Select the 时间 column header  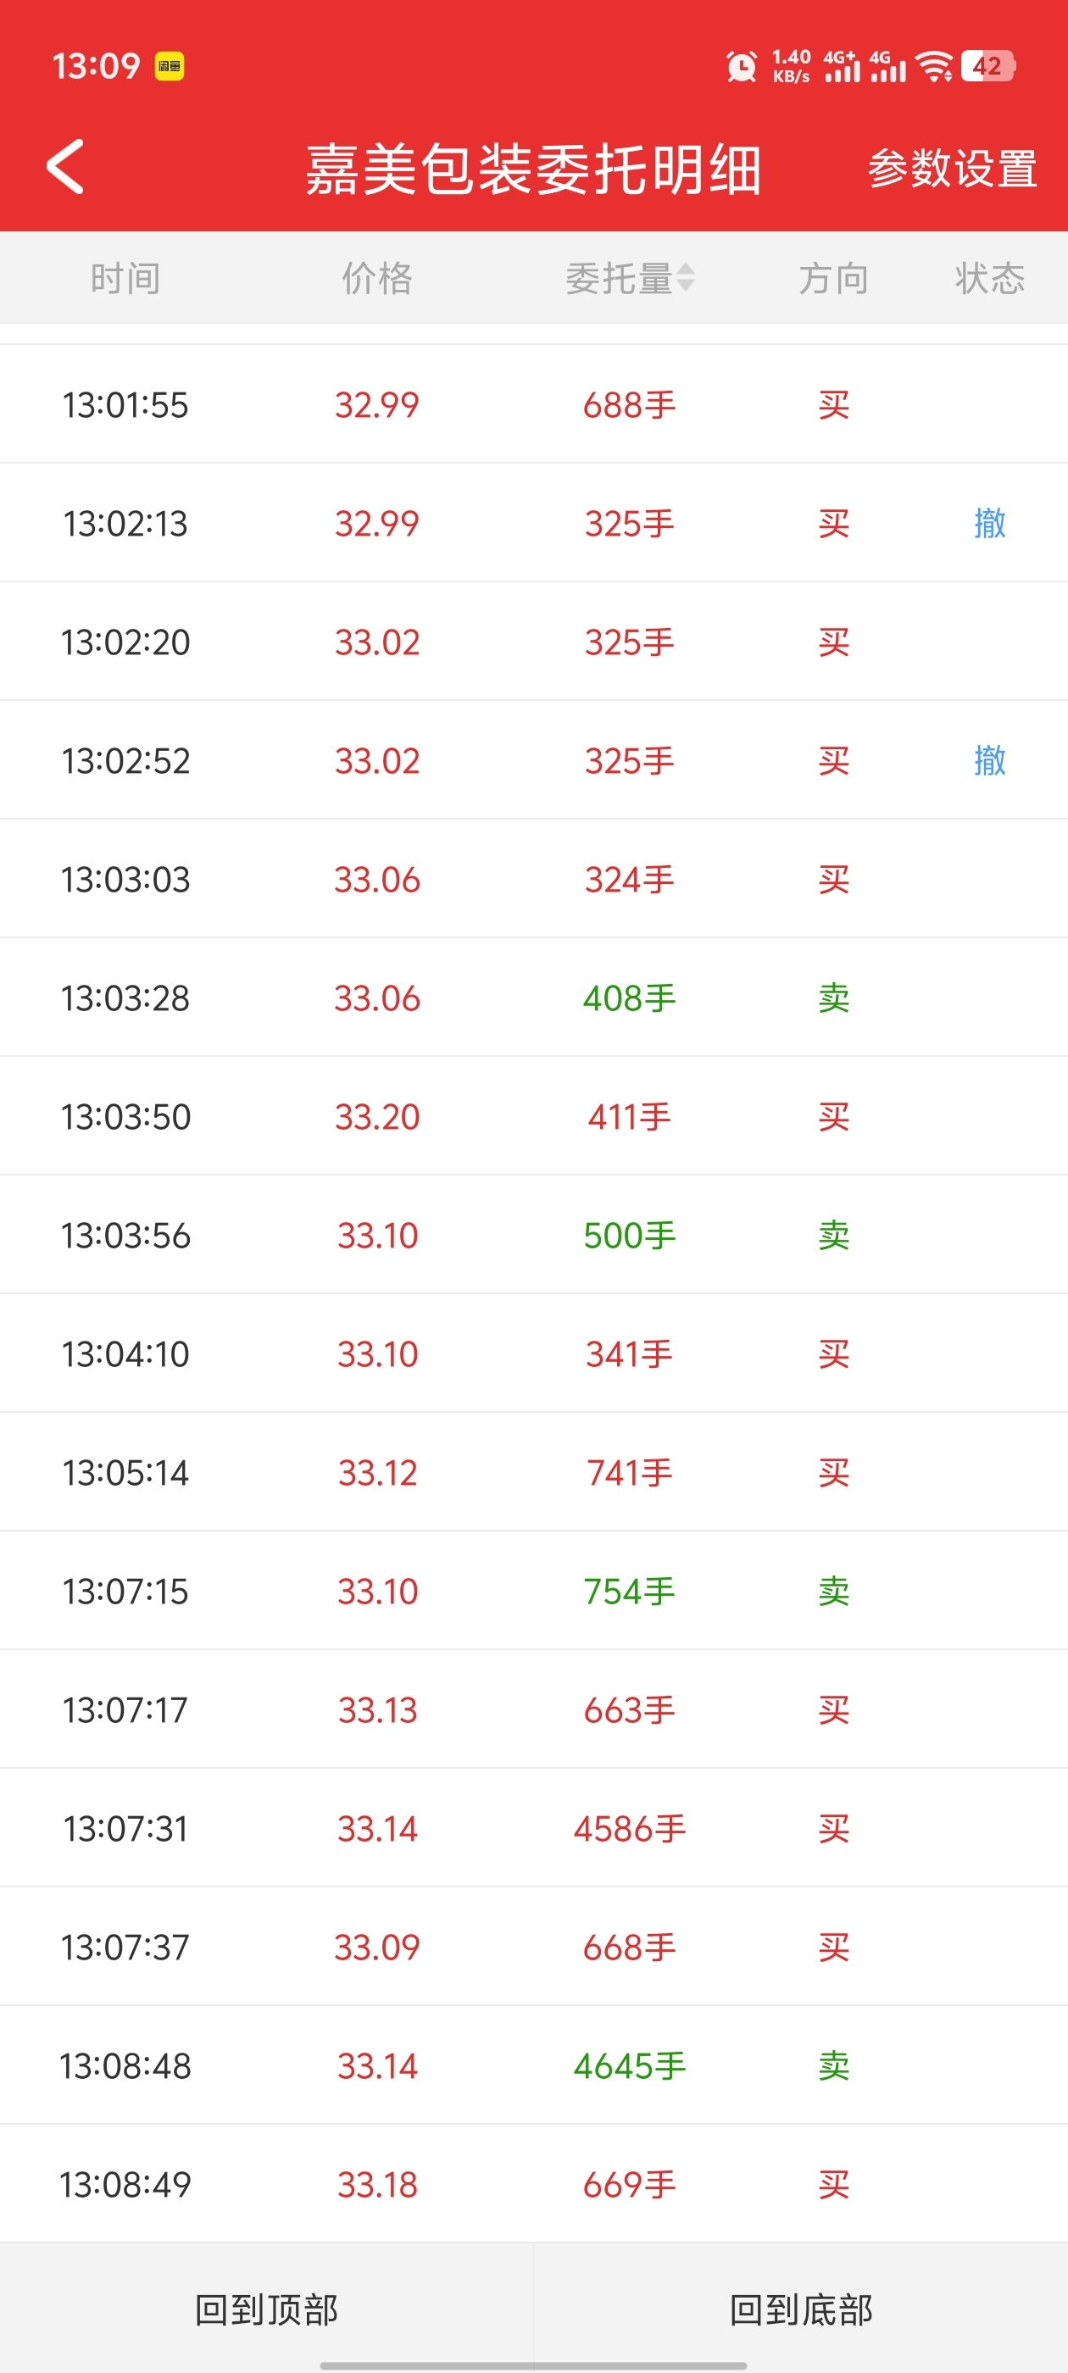(x=125, y=278)
